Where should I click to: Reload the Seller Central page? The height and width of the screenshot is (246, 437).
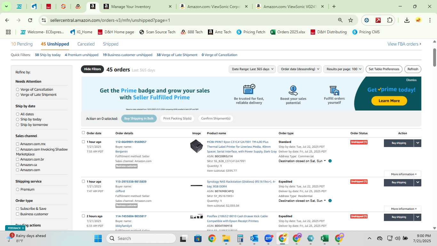pyautogui.click(x=30, y=20)
